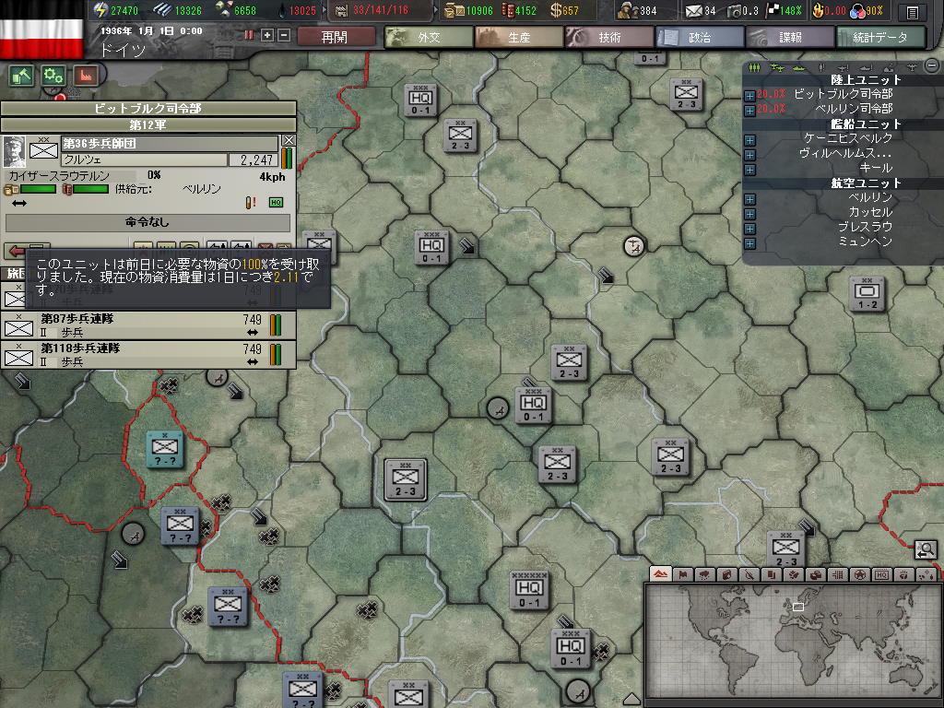Screen dimensions: 944x708
Task: Increase game speed with plus button
Action: tap(267, 36)
